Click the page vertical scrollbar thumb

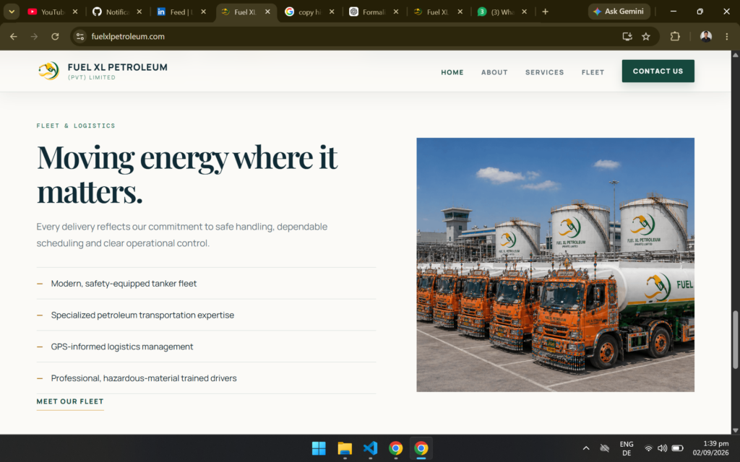tap(735, 339)
